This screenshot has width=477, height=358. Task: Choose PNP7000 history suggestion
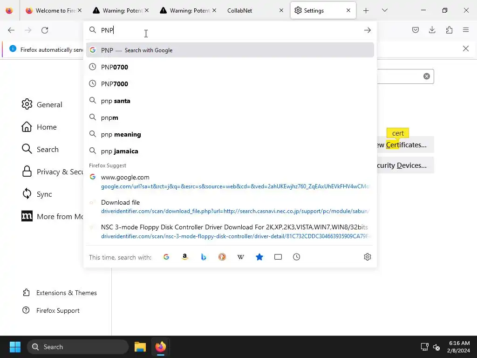click(230, 84)
